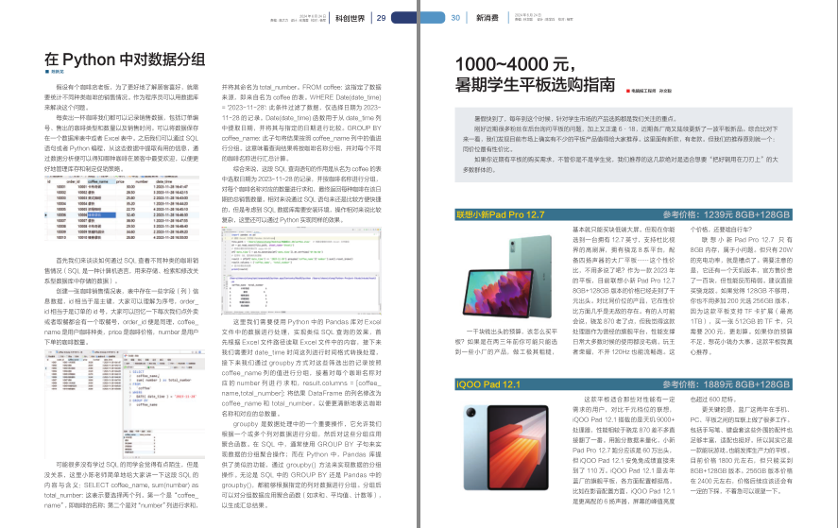
Task: Click the iQOO Pad 12.1 section heading
Action: point(487,384)
